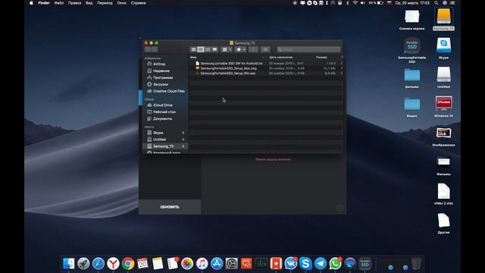Click the volume menu bar icon

tap(362, 3)
